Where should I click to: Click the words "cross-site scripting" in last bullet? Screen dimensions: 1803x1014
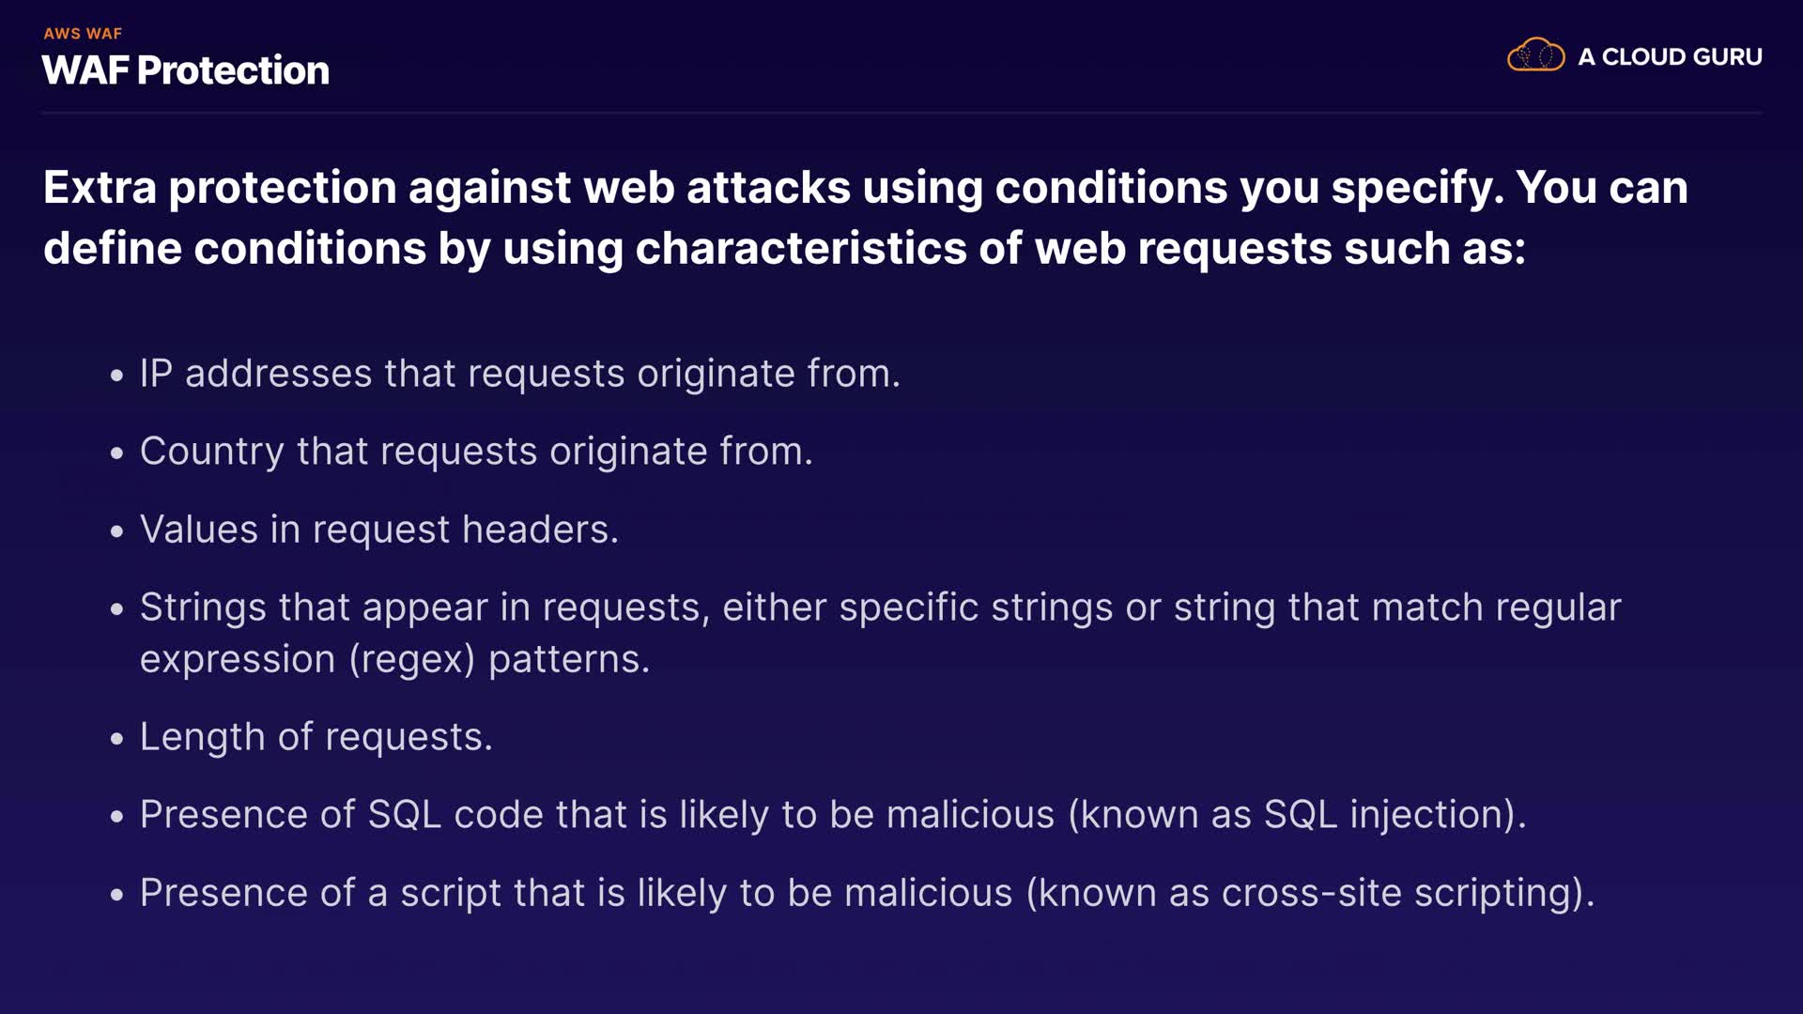[x=1396, y=893]
